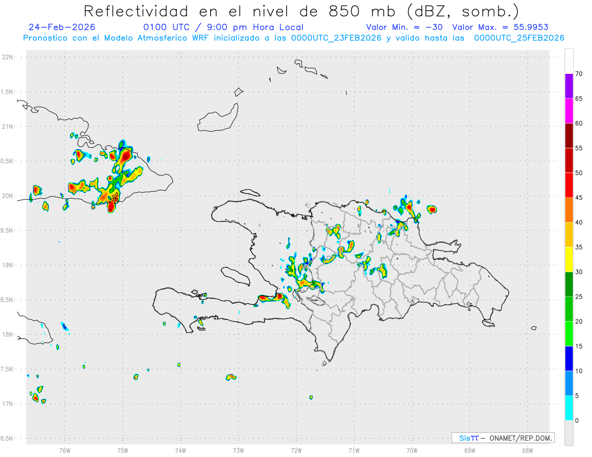Click the colorbar tick label '70'
The height and width of the screenshot is (457, 592).
[x=579, y=74]
